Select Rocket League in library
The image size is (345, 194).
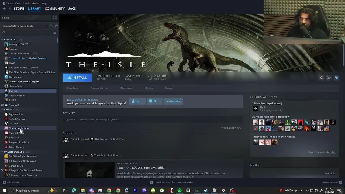[17, 96]
